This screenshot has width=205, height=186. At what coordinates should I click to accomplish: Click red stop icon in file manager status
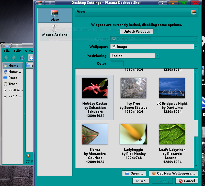[x=28, y=156]
